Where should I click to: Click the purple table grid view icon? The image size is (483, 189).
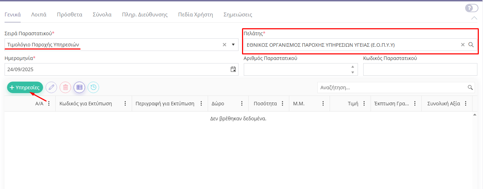pos(80,87)
